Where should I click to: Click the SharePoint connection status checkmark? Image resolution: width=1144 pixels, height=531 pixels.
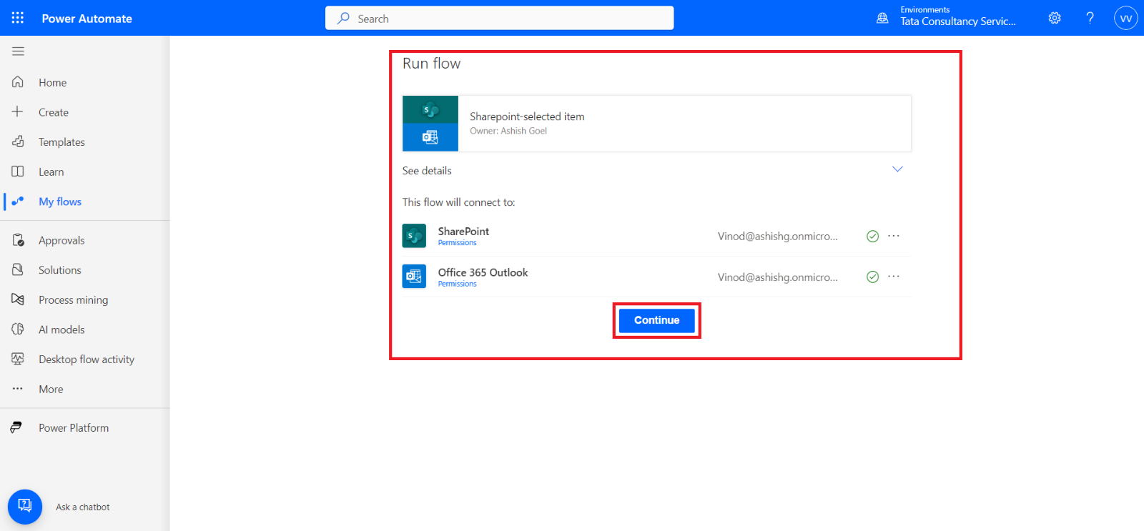click(x=872, y=237)
